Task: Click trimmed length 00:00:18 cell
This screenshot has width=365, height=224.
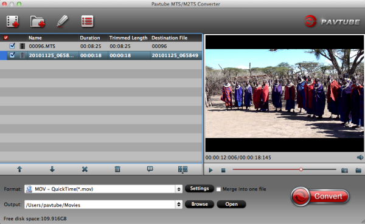Action: click(120, 55)
